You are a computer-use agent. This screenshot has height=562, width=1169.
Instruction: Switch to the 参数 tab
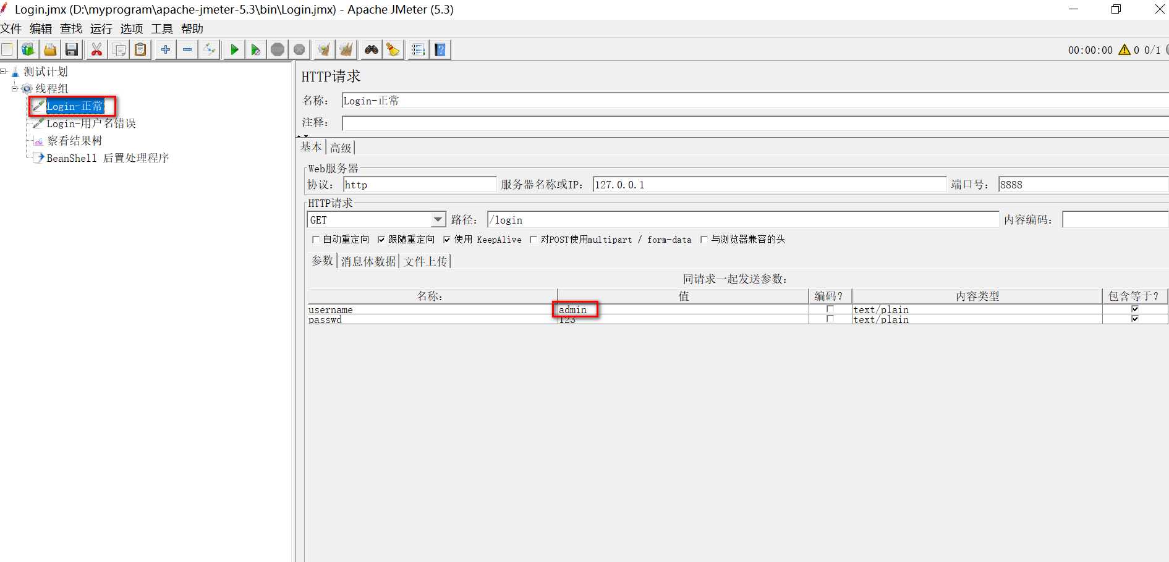[x=322, y=261]
